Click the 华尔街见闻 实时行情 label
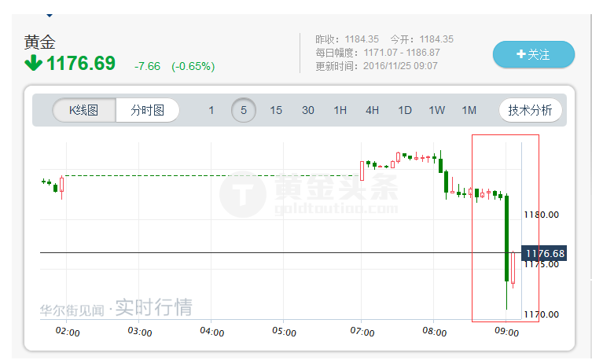Viewport: 592px width, 360px height. [116, 308]
